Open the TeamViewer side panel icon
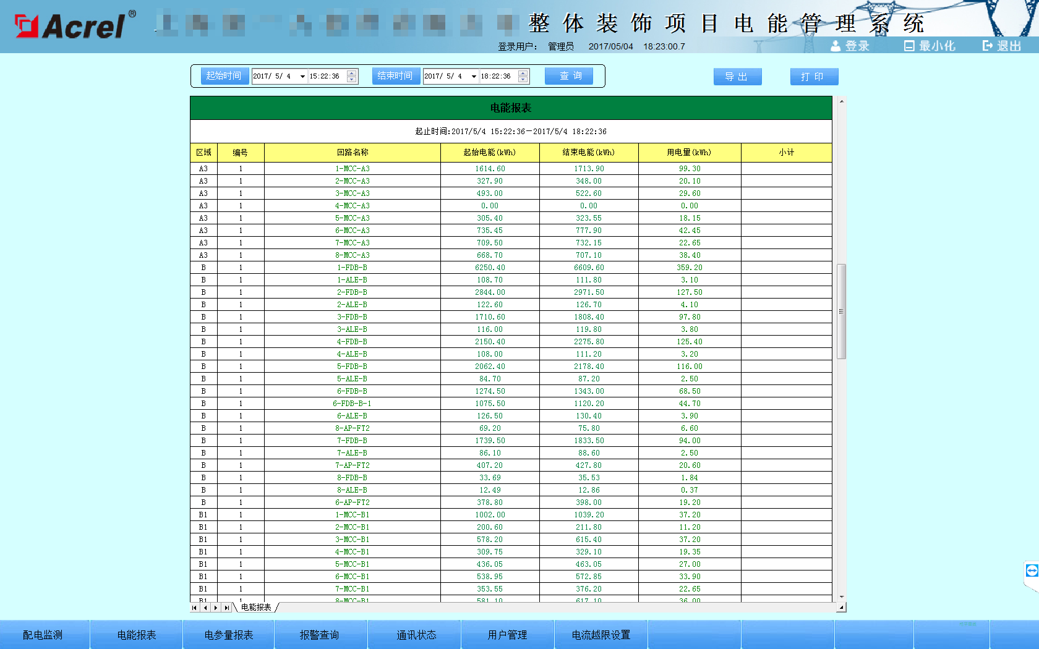This screenshot has height=649, width=1039. pos(1032,571)
